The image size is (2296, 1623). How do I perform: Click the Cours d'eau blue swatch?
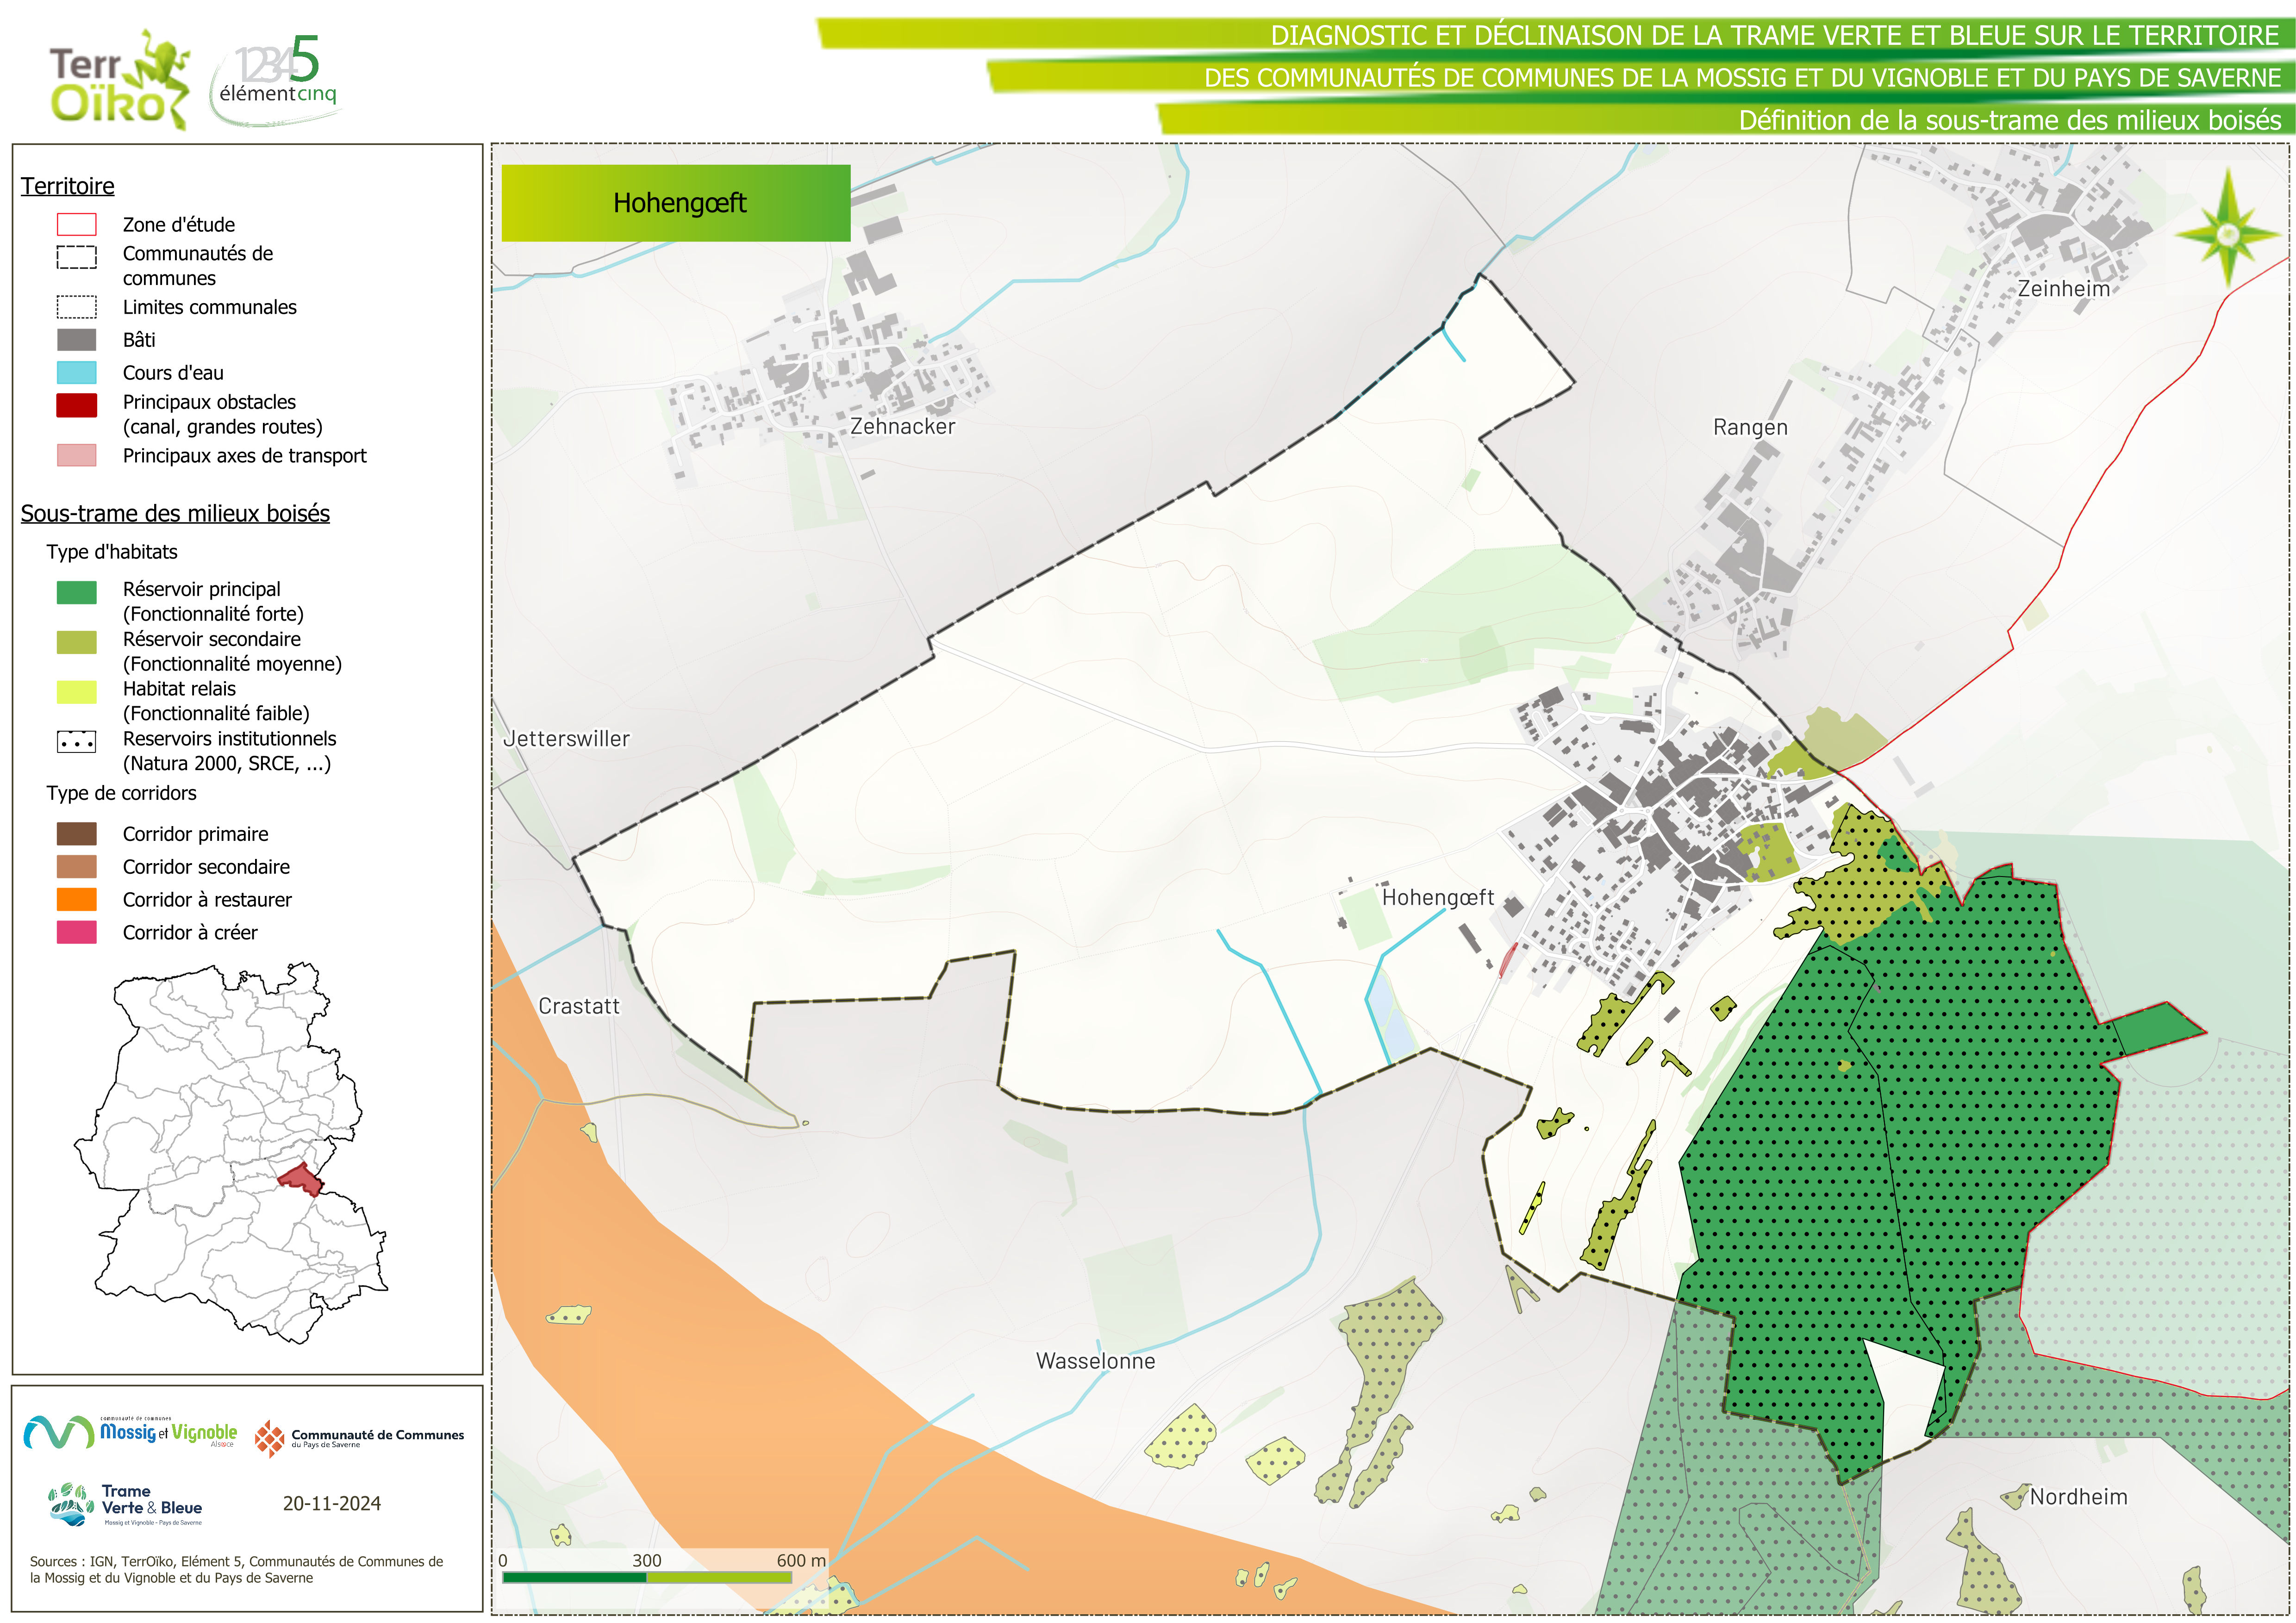[x=77, y=372]
